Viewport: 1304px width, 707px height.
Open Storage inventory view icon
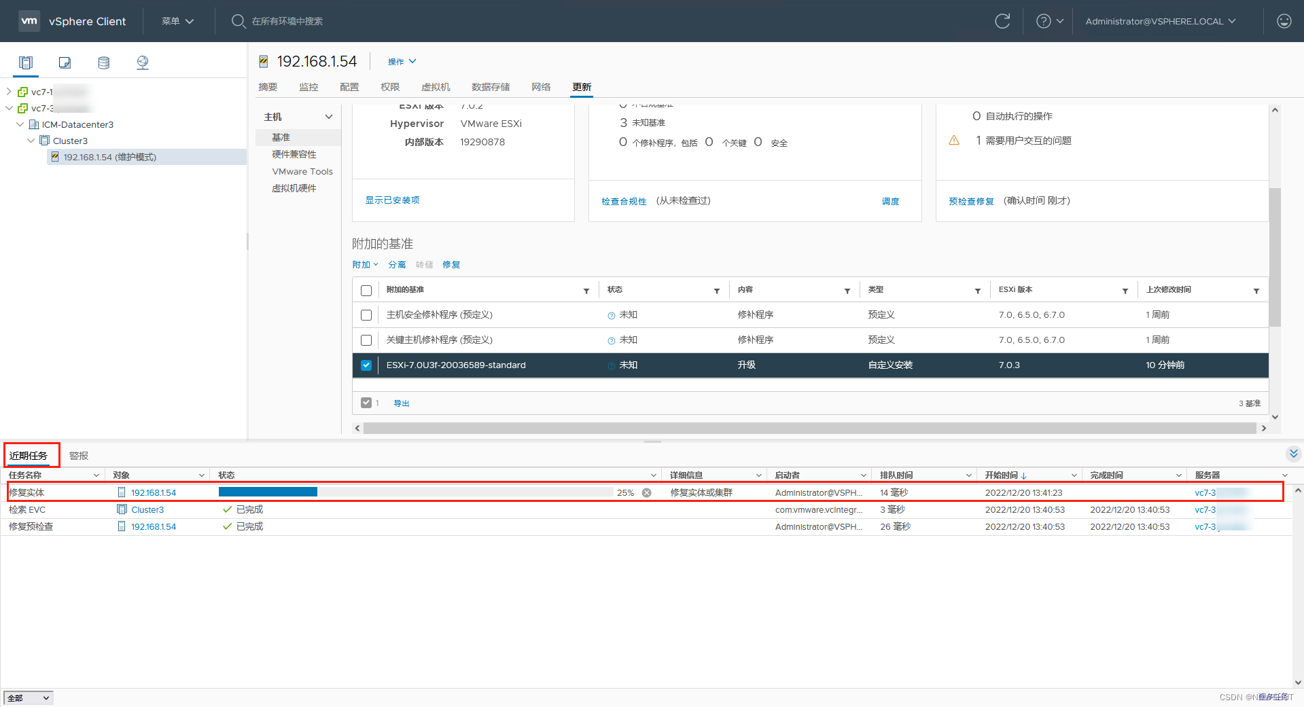click(103, 62)
